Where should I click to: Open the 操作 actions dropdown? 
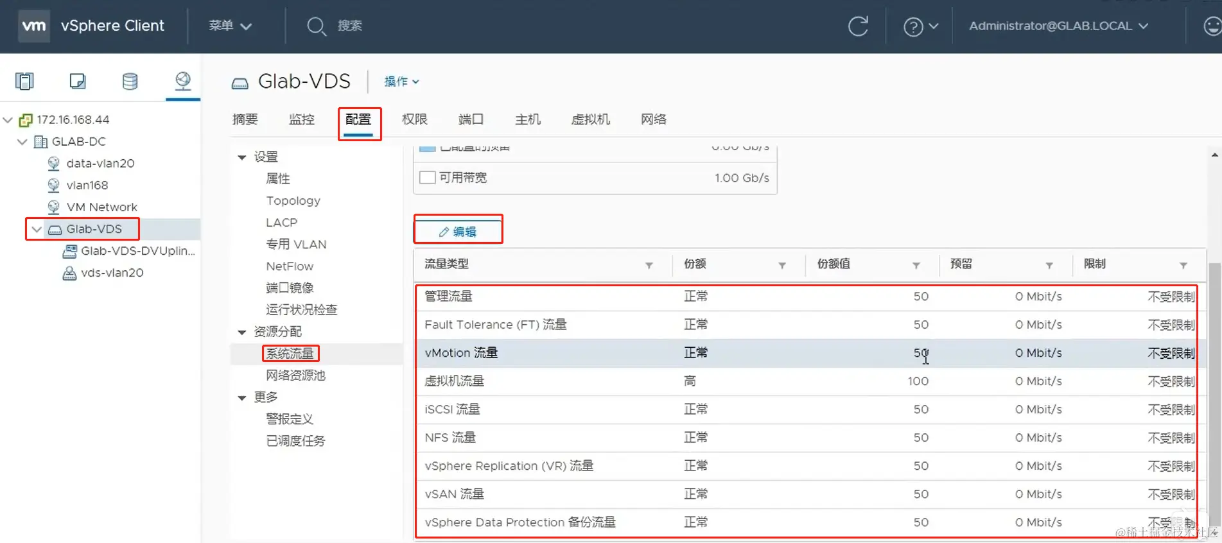click(401, 82)
